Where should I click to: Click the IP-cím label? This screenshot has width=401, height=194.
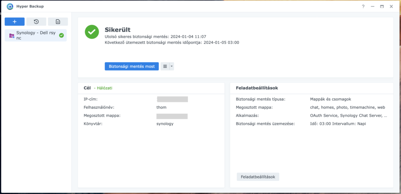[x=90, y=99]
